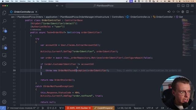The width and height of the screenshot is (196, 110).
Task: Open the Run menu
Action: point(38,1)
